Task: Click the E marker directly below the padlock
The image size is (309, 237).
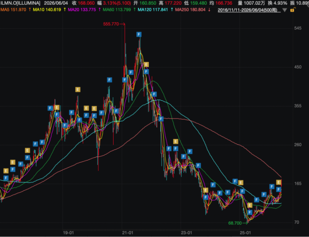Action: coord(279,182)
